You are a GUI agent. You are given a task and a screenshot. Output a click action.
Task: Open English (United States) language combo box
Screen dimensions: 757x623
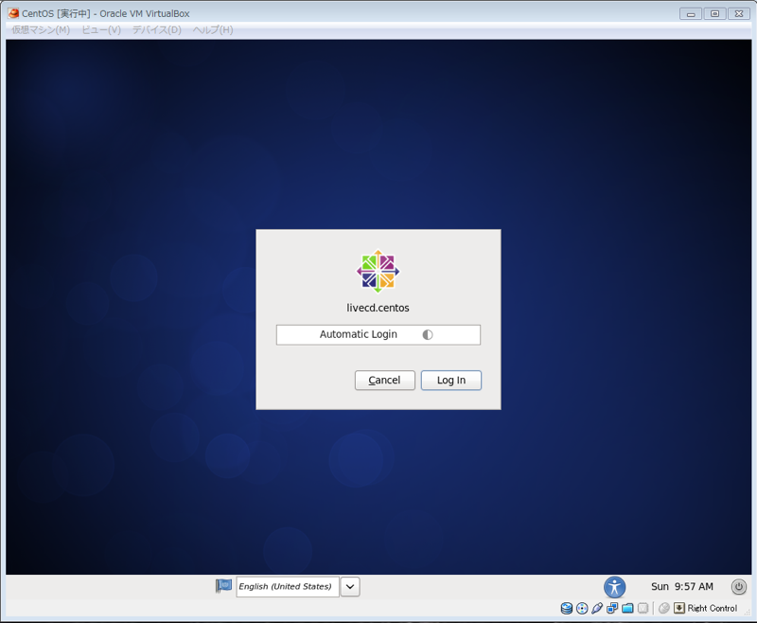(288, 587)
